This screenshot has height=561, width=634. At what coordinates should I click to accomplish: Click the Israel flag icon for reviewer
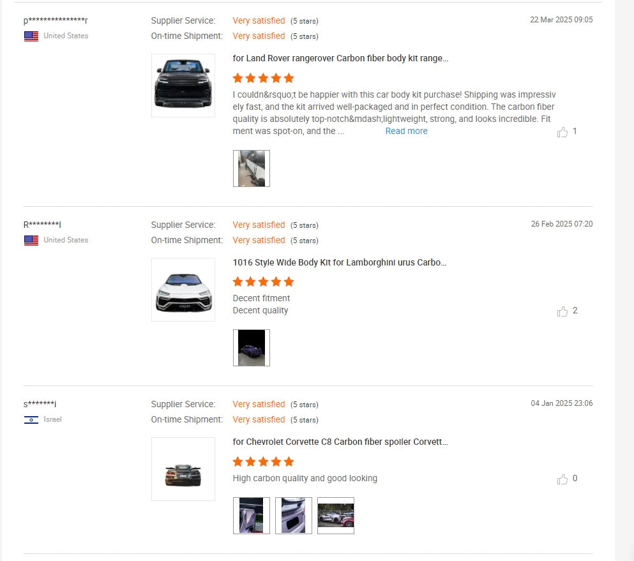tap(31, 420)
